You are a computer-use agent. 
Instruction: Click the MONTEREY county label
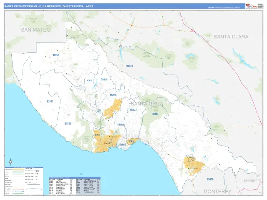pos(217,192)
